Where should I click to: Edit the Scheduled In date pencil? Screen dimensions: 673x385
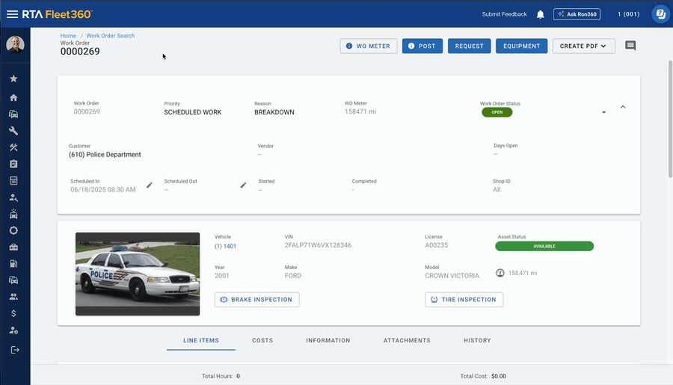tap(150, 185)
